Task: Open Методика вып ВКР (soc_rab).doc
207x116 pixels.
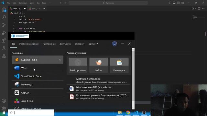Action: (x=99, y=89)
